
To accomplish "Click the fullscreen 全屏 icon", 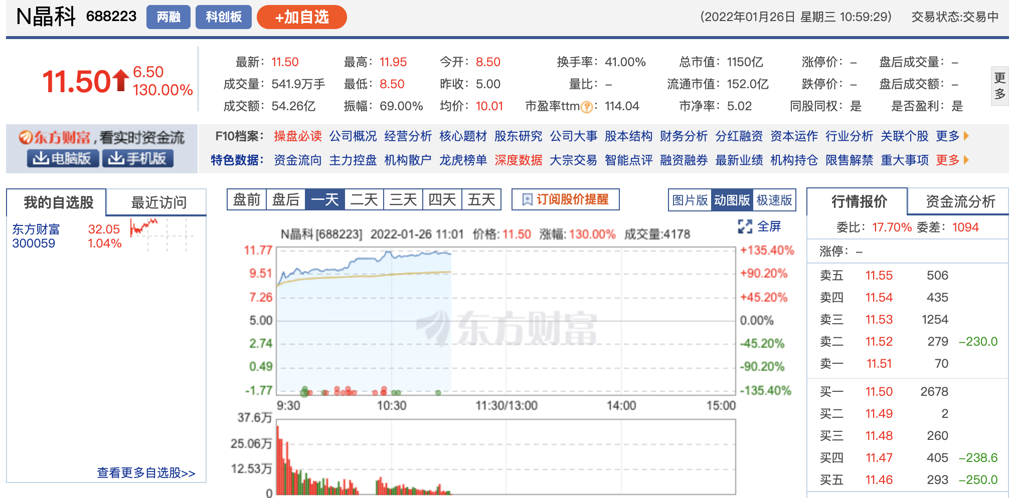I will (x=745, y=226).
